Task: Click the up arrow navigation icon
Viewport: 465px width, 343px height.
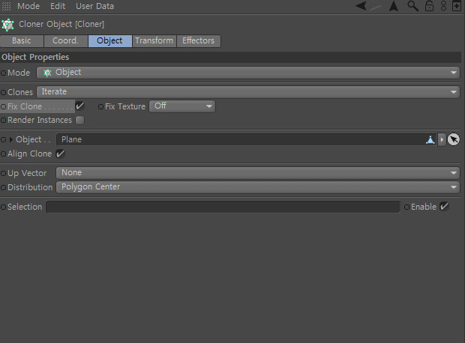Action: (394, 6)
